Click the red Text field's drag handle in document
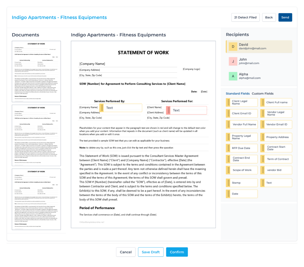This screenshot has width=304, height=267. 169,110
